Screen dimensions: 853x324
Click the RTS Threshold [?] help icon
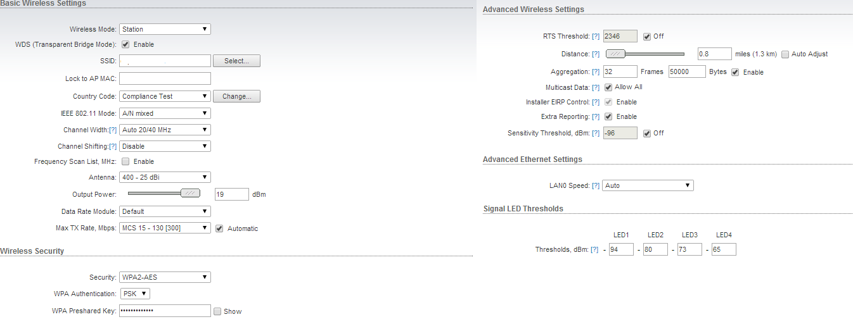pos(596,37)
